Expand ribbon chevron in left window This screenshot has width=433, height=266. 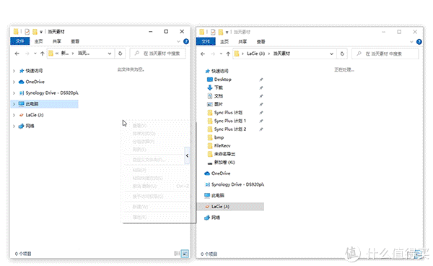click(x=178, y=41)
